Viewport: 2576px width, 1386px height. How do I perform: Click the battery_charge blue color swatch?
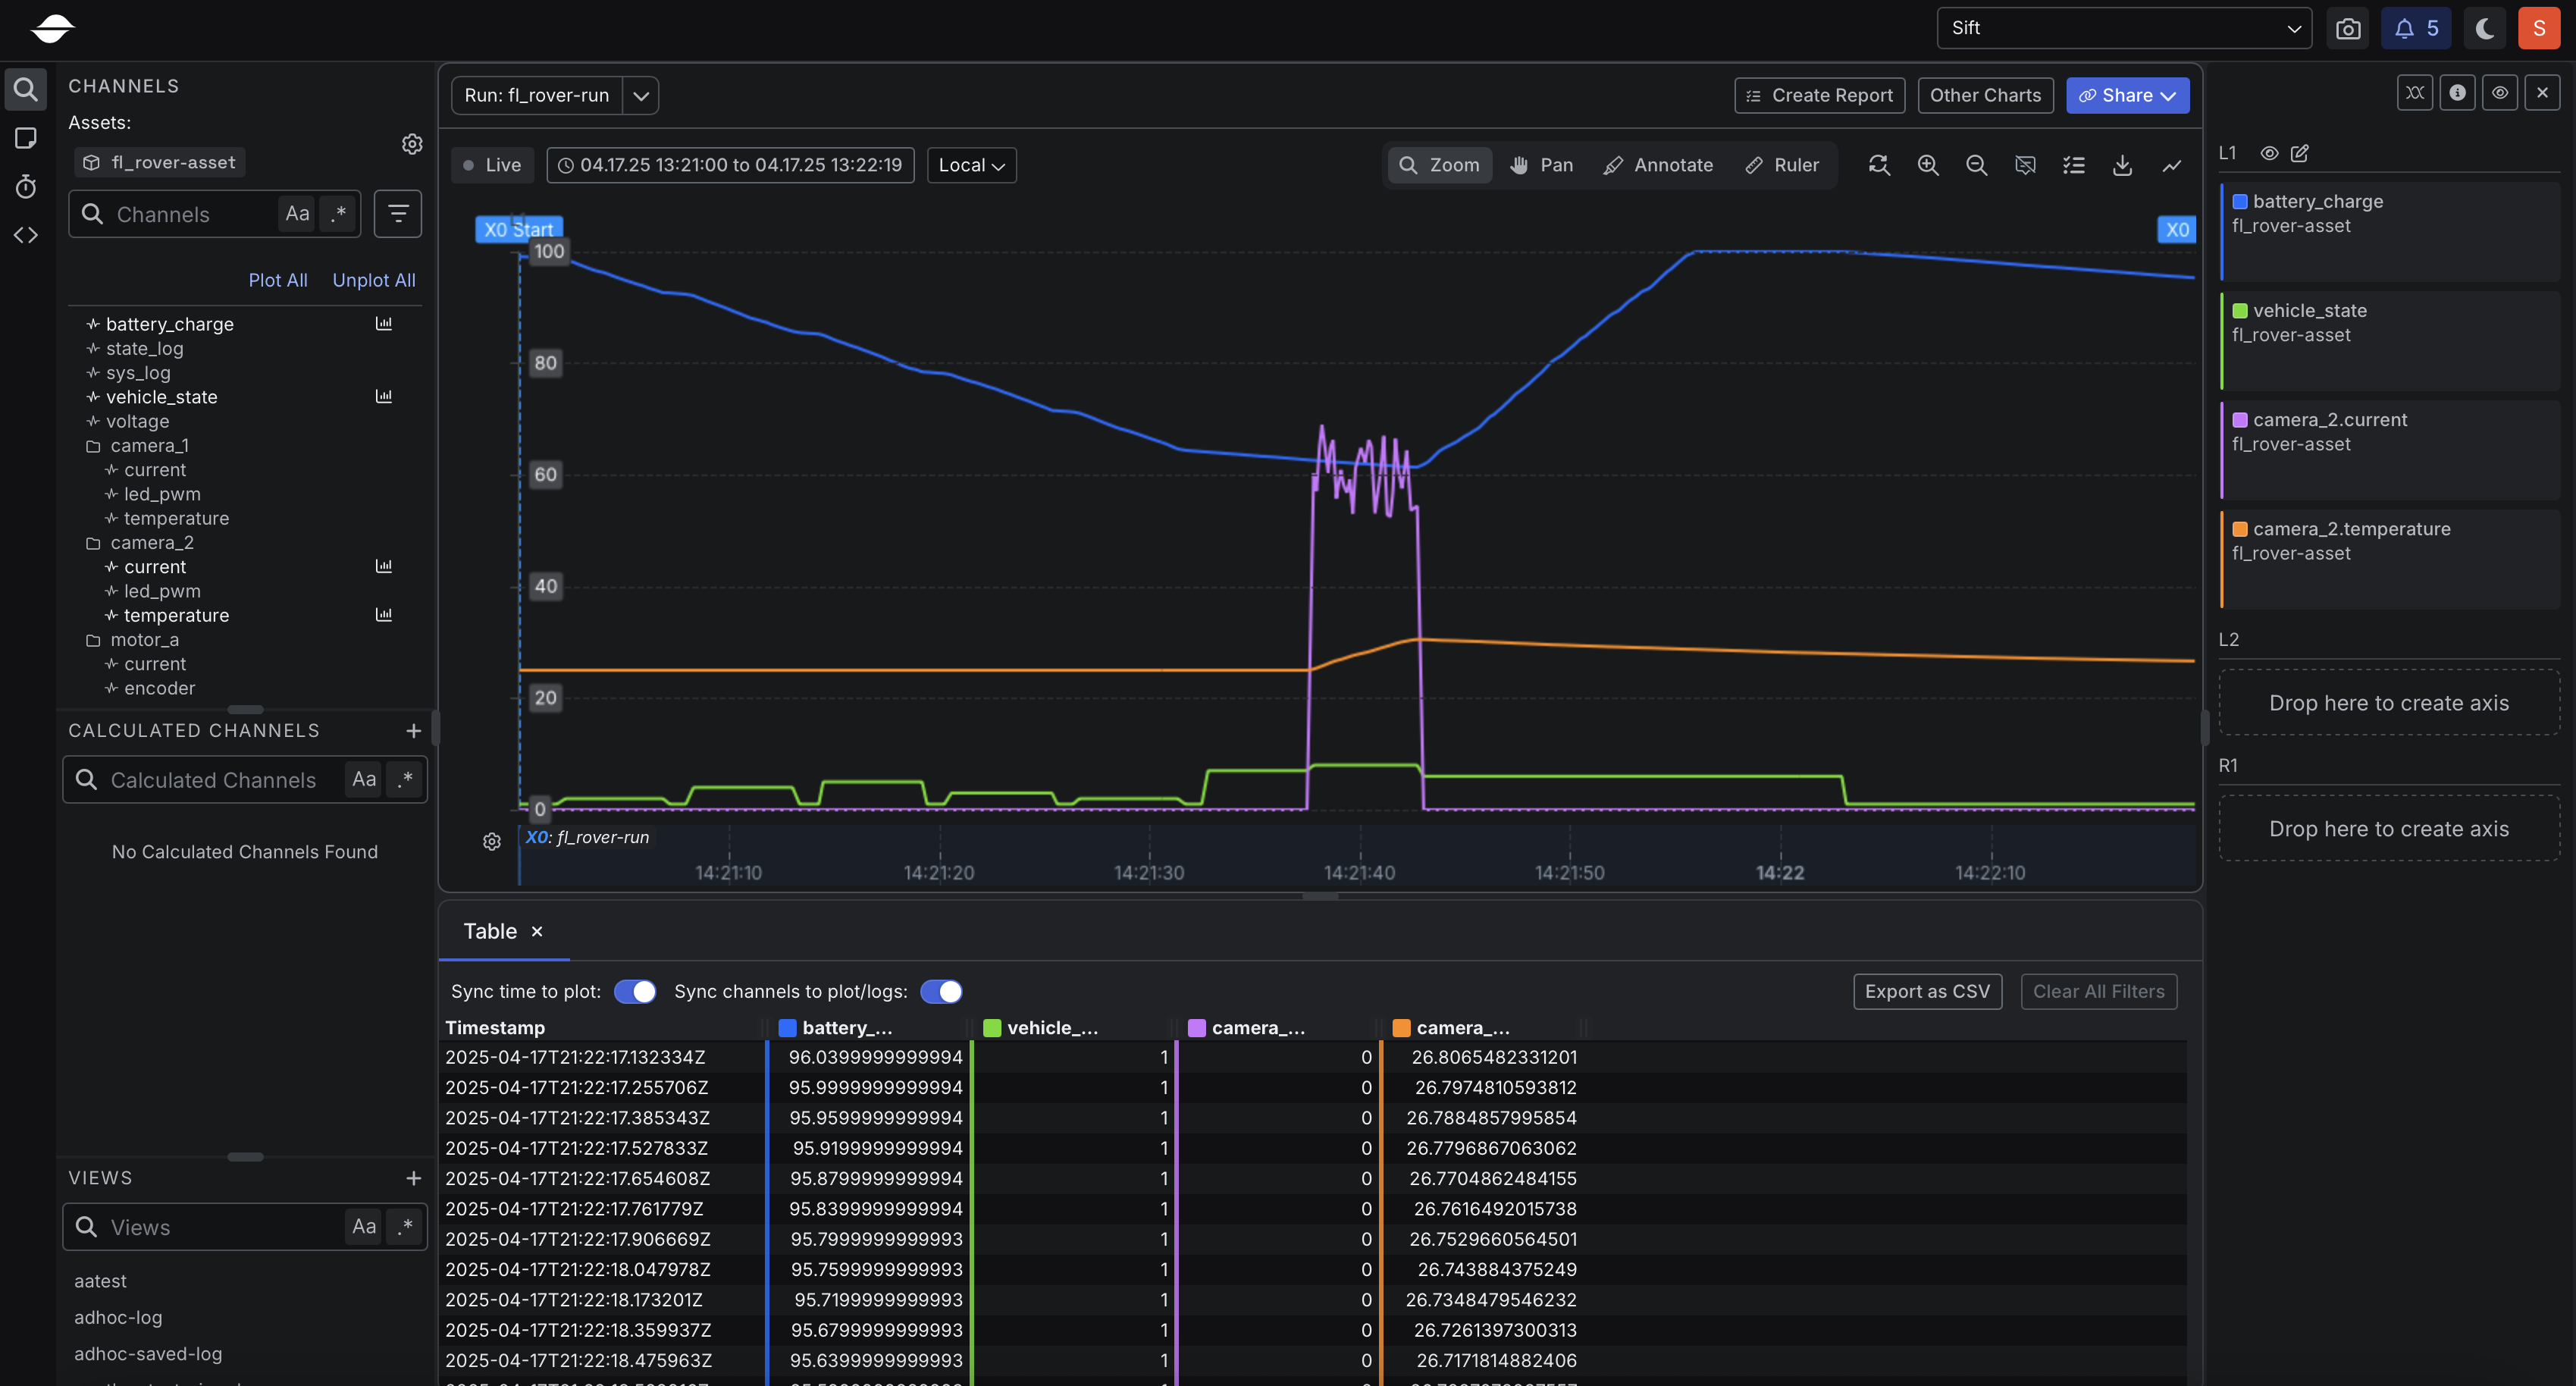[2240, 201]
